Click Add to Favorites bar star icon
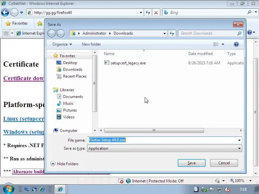The width and height of the screenshot is (259, 194). click(40, 24)
